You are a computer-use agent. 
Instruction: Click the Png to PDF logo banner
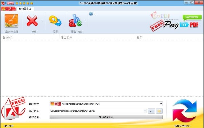(x=174, y=25)
